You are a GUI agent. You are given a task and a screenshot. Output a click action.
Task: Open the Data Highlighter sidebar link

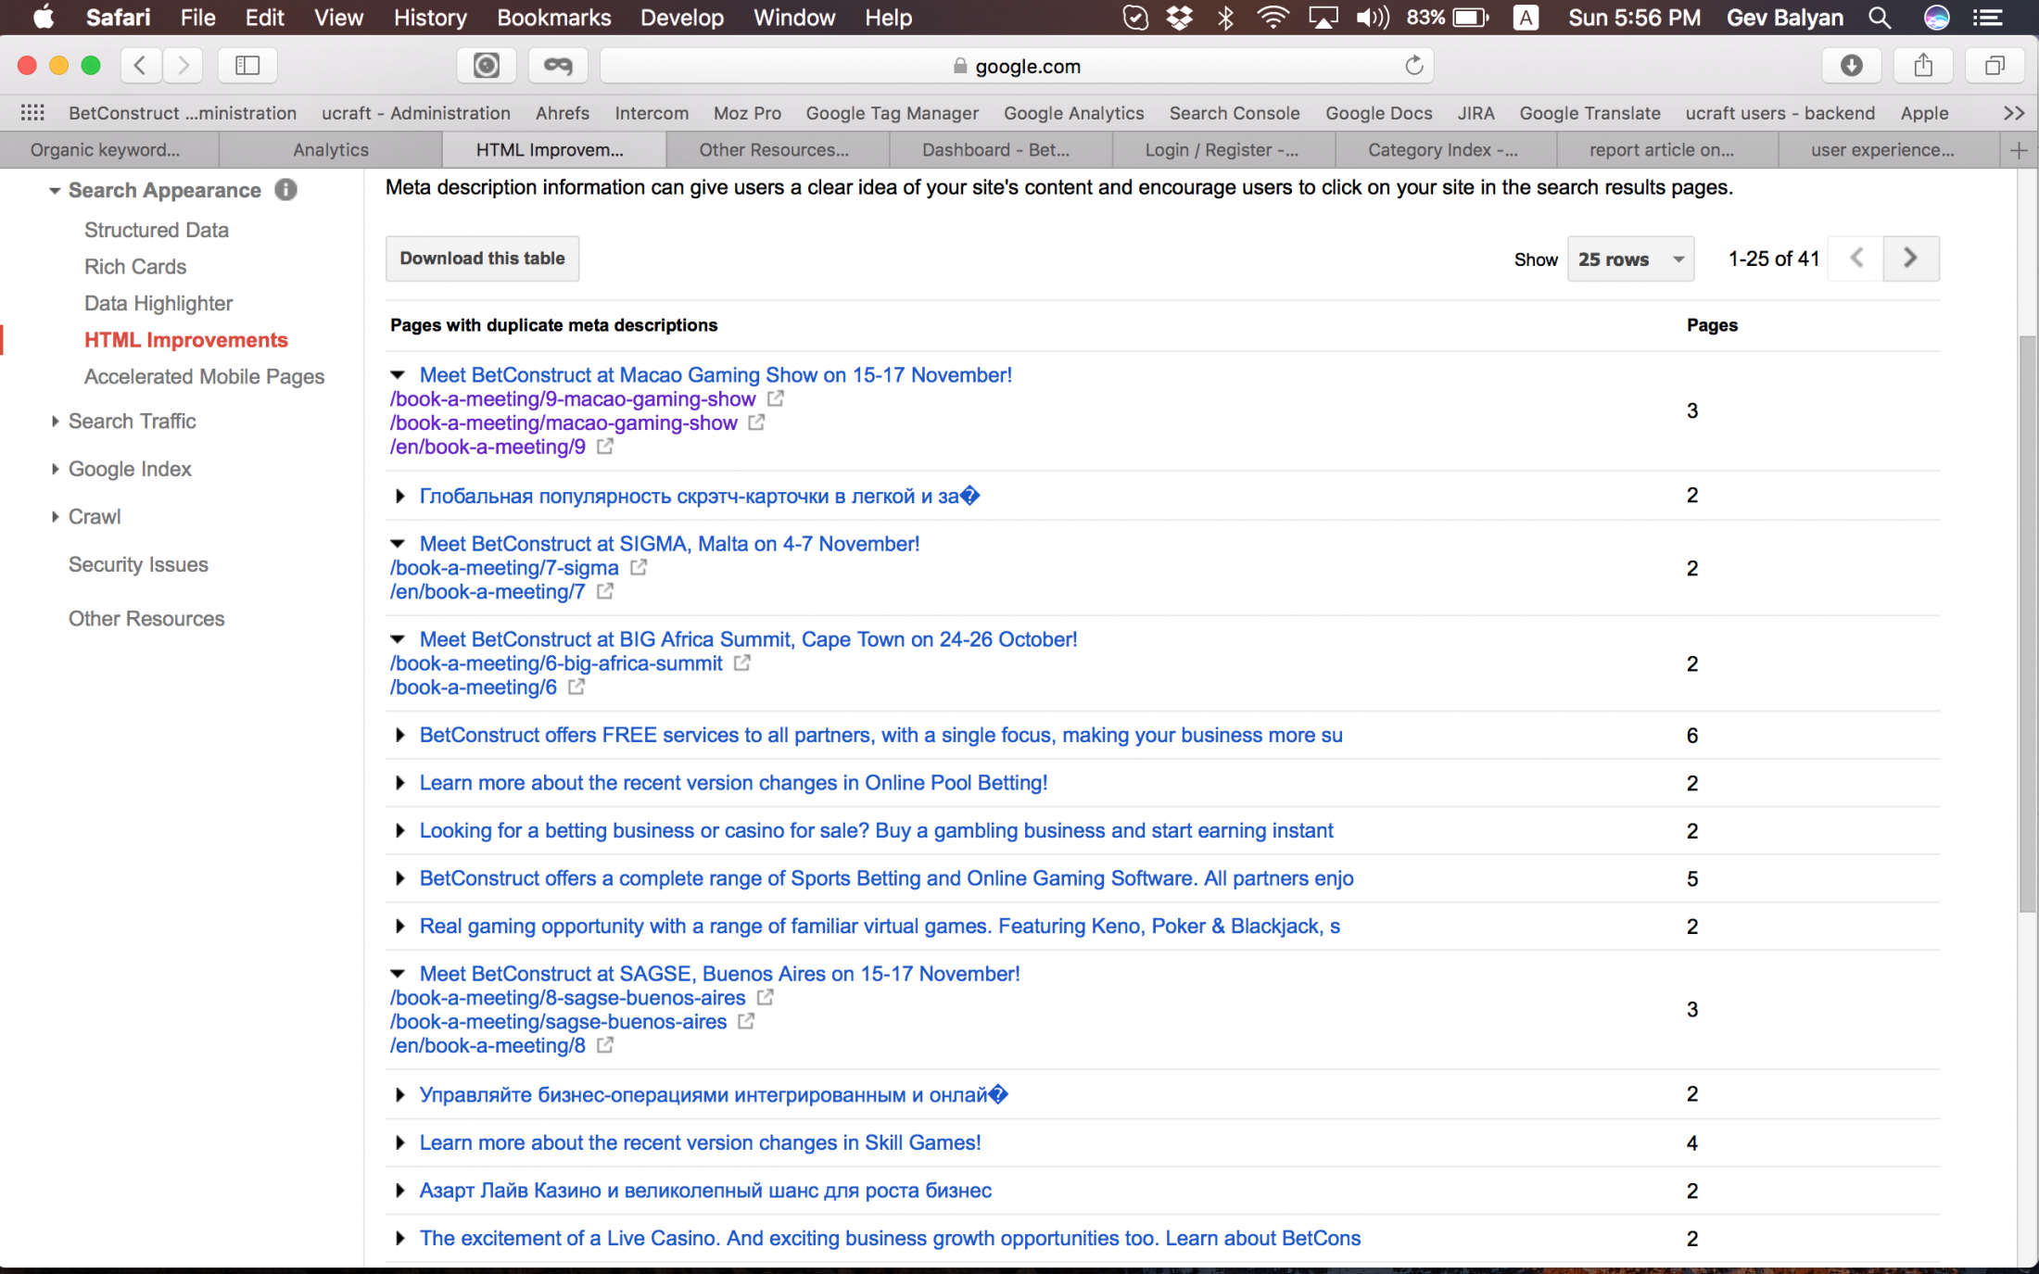pyautogui.click(x=158, y=303)
